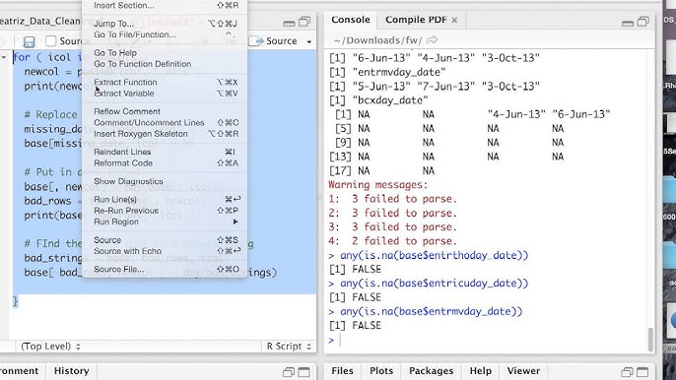Switch to the Files tab
The image size is (676, 380).
(342, 371)
